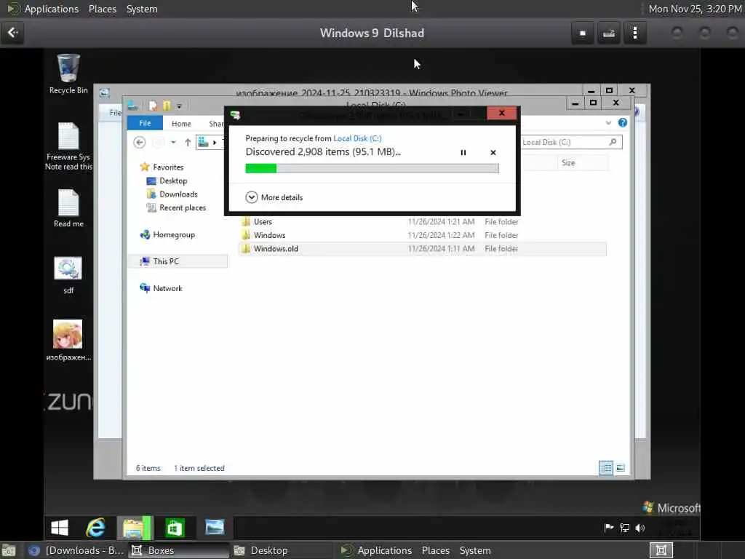Open the Boxes three-dot menu
Image resolution: width=745 pixels, height=559 pixels.
[x=634, y=33]
